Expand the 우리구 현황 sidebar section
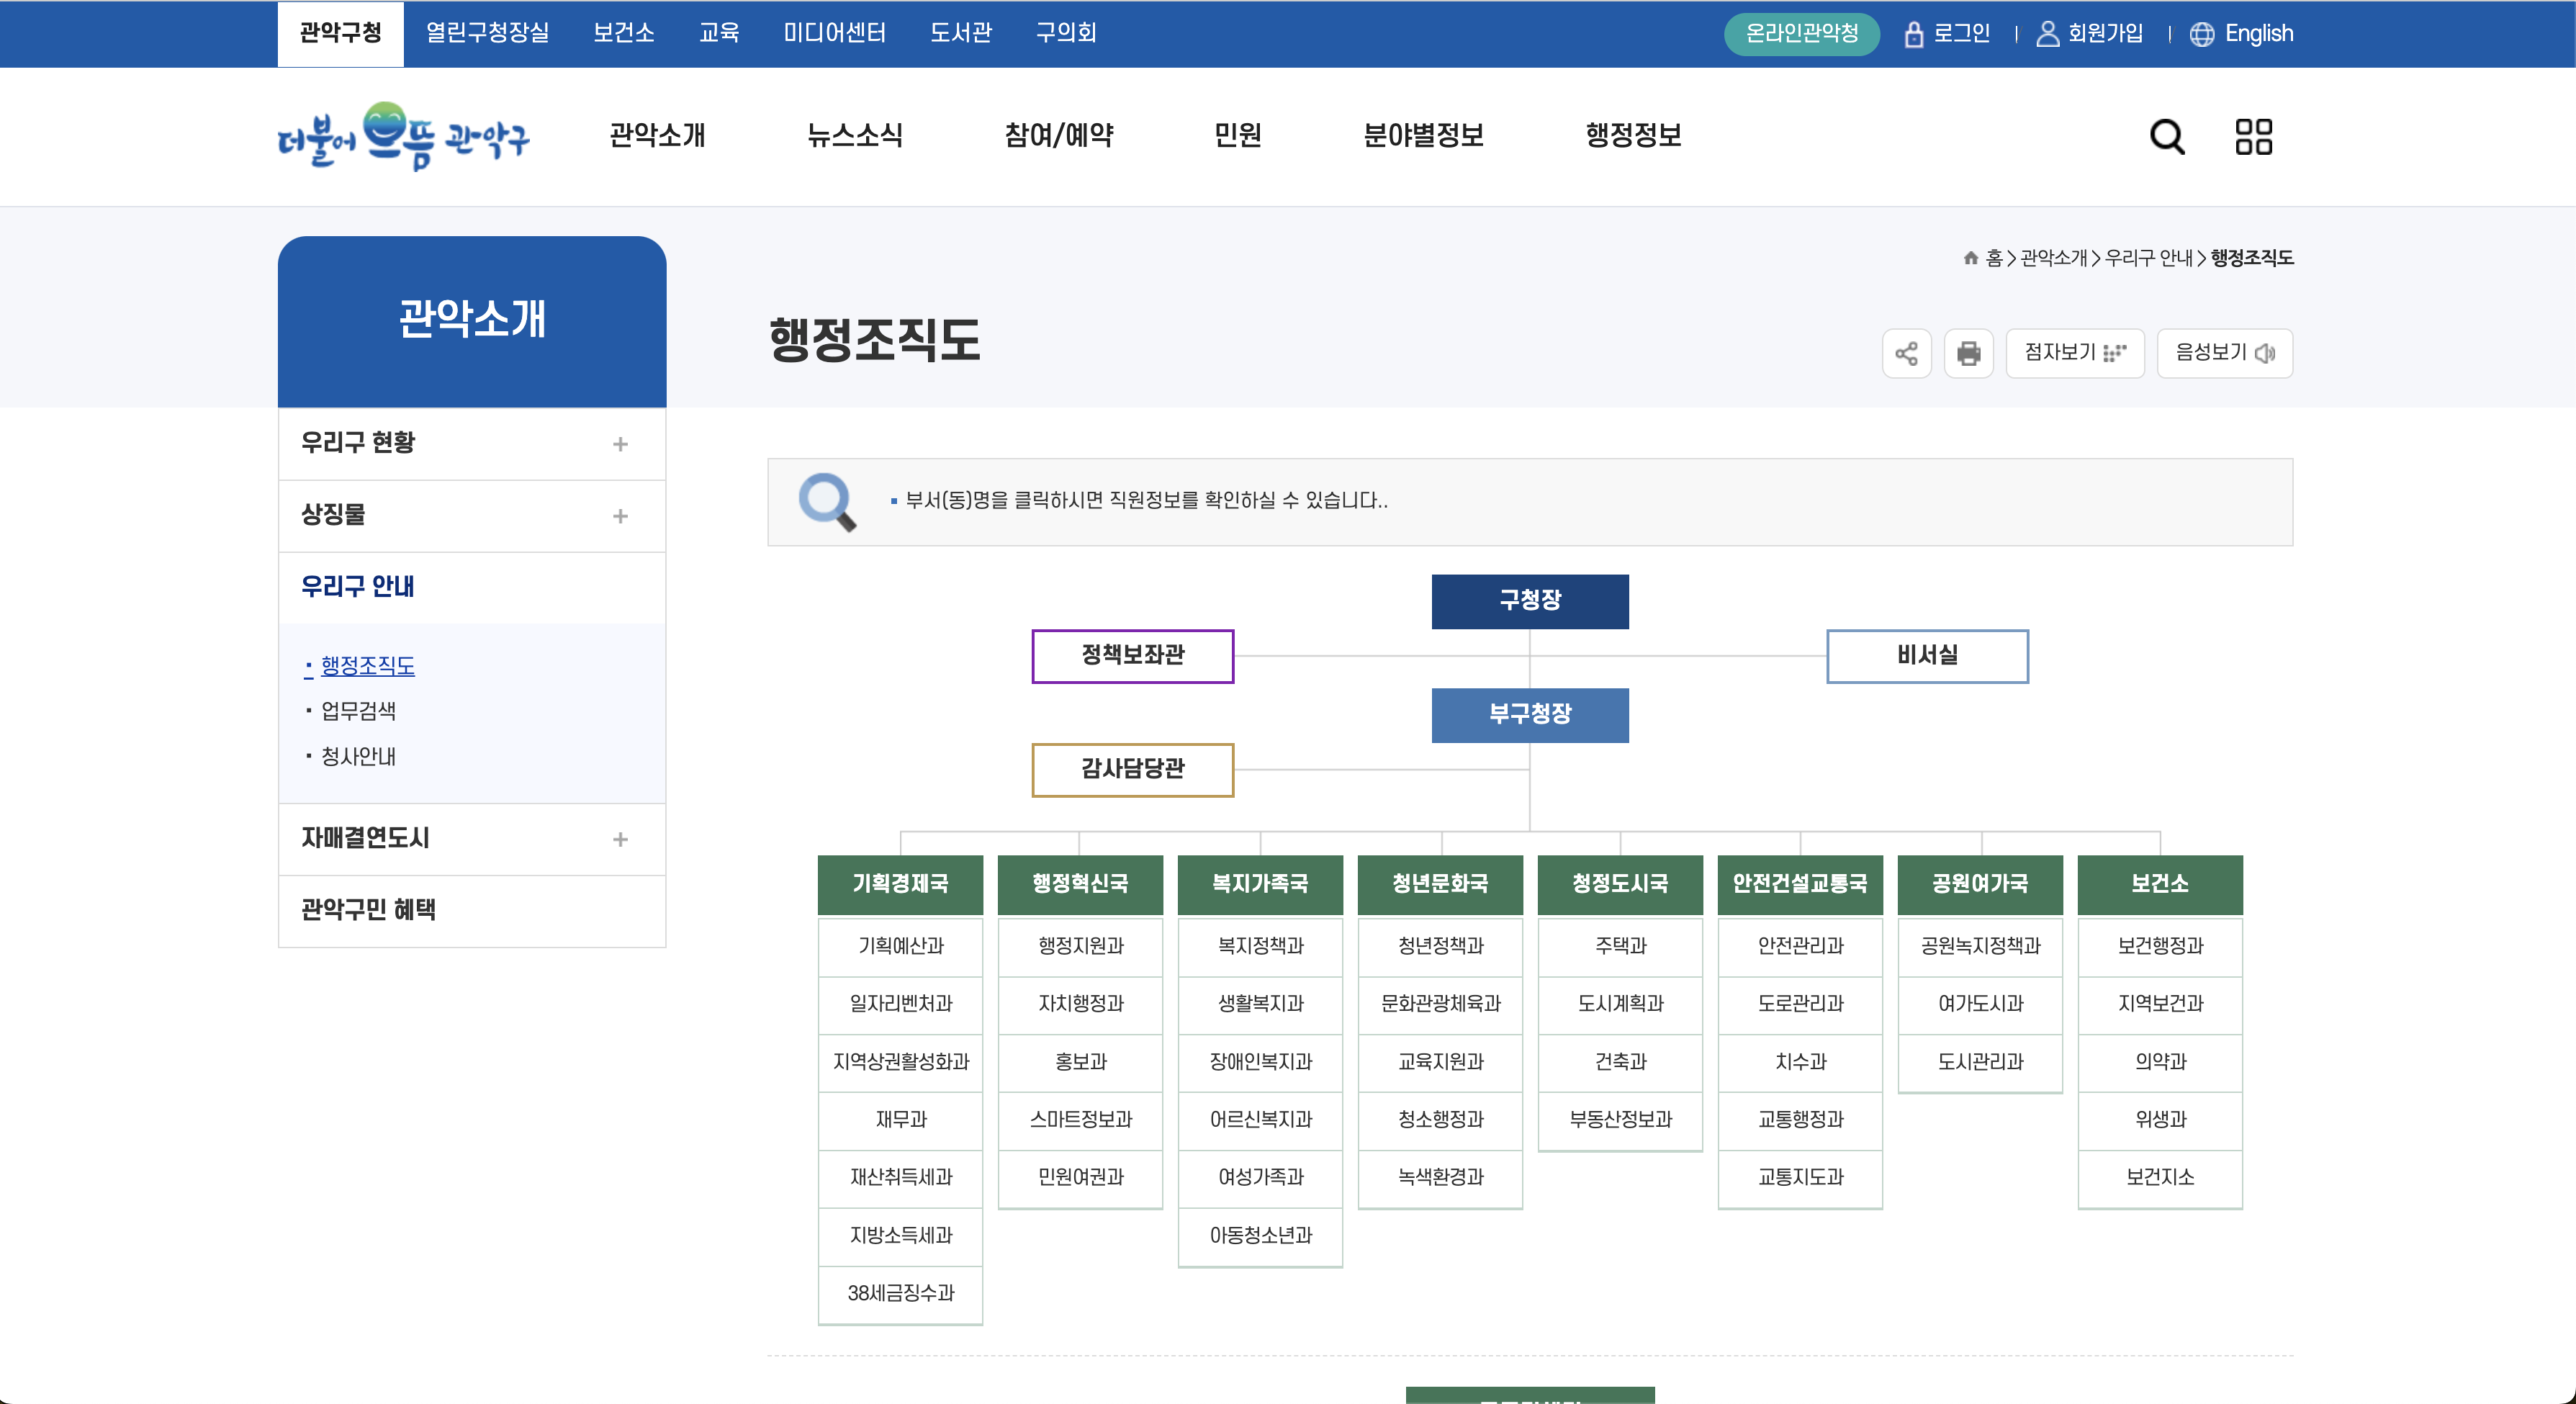This screenshot has width=2576, height=1404. [620, 444]
